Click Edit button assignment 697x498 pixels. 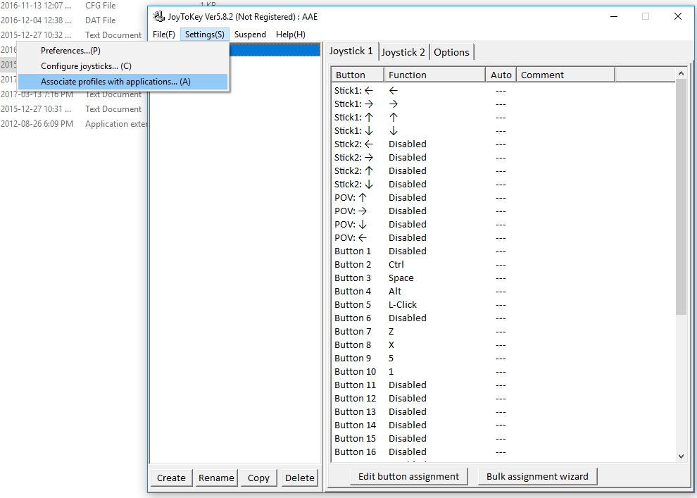(408, 477)
